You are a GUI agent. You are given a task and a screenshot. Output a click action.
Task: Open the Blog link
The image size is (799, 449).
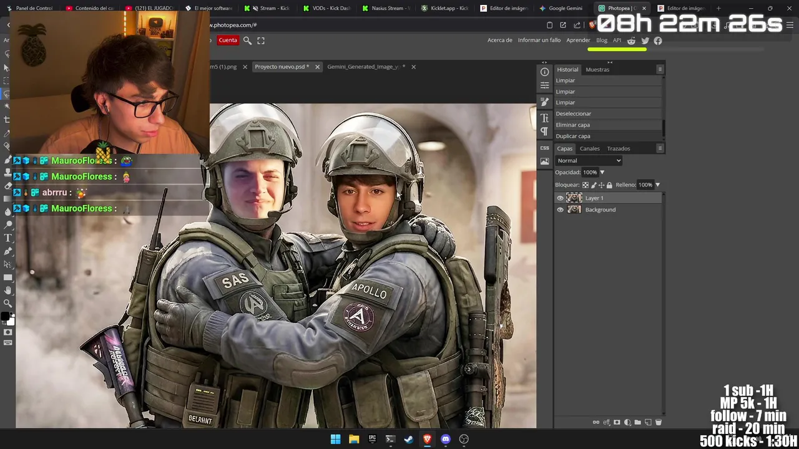pos(602,41)
